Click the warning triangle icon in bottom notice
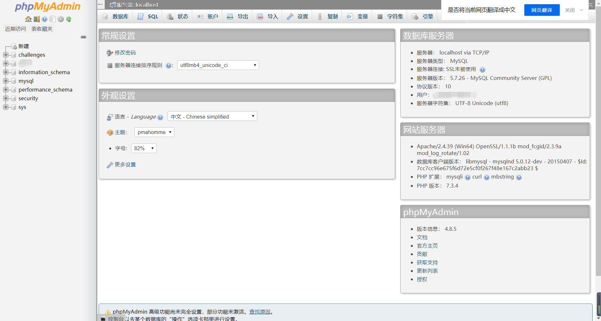The image size is (601, 321). point(108,312)
